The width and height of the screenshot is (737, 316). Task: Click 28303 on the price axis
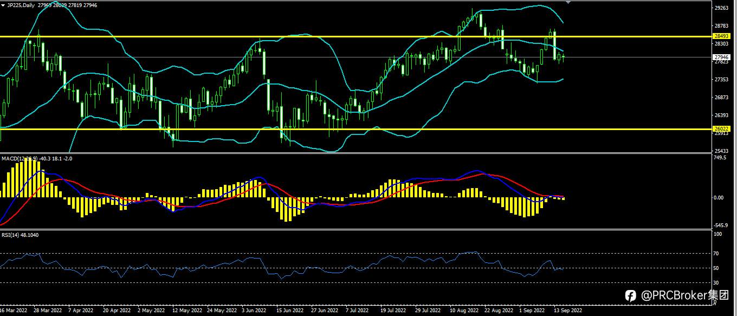[722, 44]
